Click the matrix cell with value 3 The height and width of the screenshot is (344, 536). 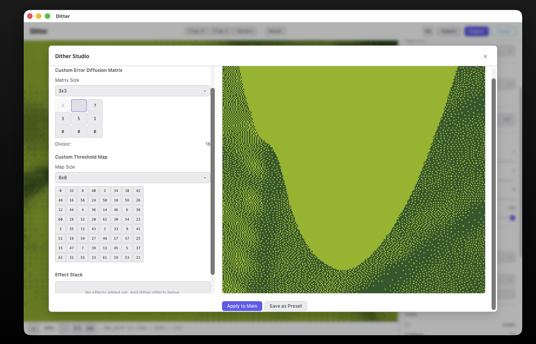[62, 118]
